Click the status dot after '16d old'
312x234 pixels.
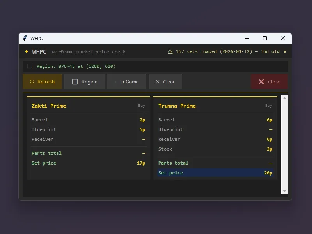[285, 52]
